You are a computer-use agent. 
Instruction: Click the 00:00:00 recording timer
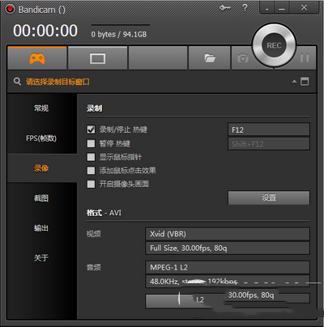[x=45, y=31]
